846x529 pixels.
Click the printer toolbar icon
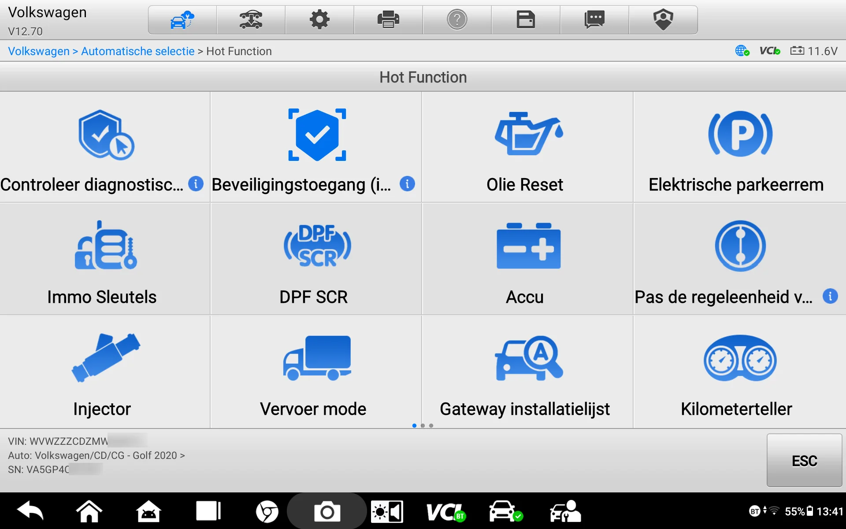tap(389, 20)
